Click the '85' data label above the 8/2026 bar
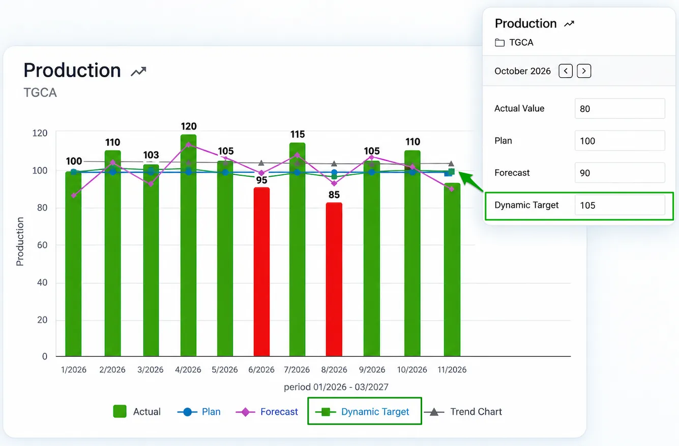679x446 pixels. point(334,195)
